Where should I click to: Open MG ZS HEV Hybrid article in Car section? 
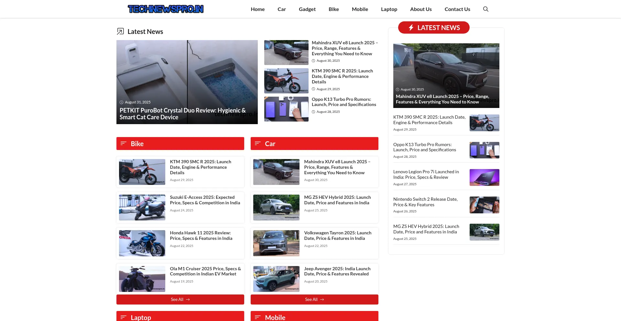(x=337, y=200)
